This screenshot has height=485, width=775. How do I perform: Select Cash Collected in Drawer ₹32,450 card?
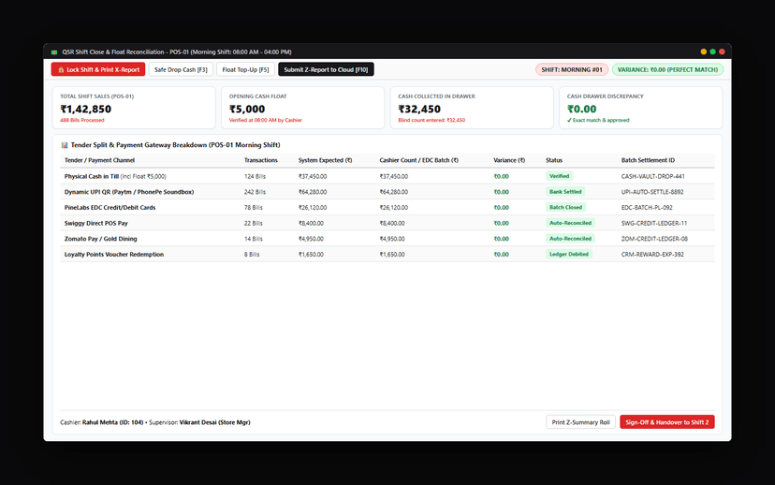click(x=472, y=108)
